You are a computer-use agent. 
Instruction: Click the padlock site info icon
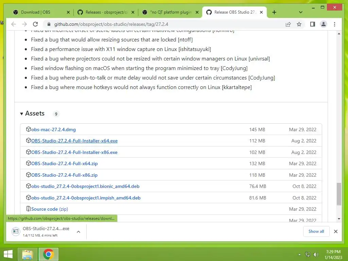click(x=49, y=24)
